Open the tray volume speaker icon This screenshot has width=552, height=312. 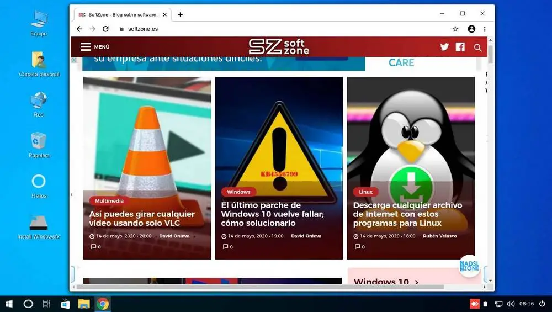click(511, 304)
